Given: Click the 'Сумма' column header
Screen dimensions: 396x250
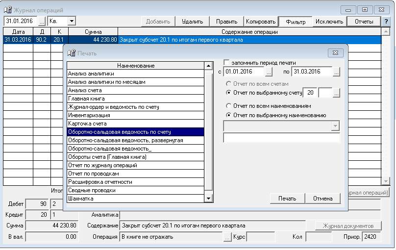Looking at the screenshot, I should point(93,32).
